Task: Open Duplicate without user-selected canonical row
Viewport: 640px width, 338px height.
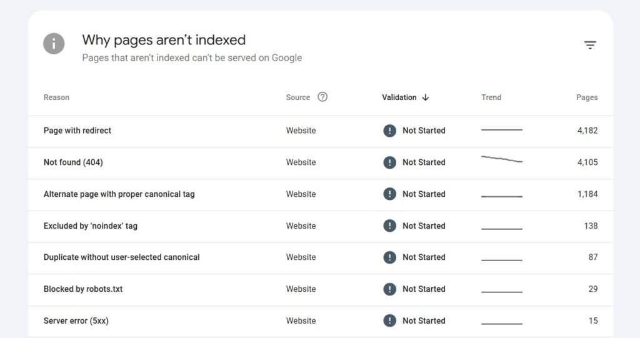Action: [x=121, y=257]
